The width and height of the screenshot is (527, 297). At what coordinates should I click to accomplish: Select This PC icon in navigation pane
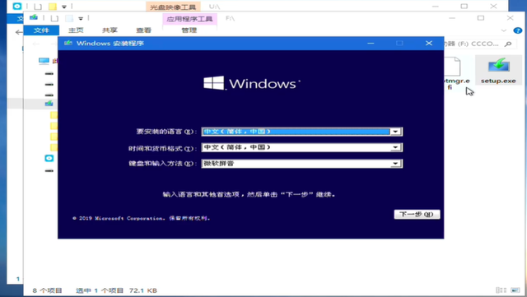pos(44,61)
